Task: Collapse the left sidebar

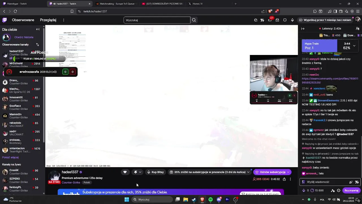Action: pos(38,29)
